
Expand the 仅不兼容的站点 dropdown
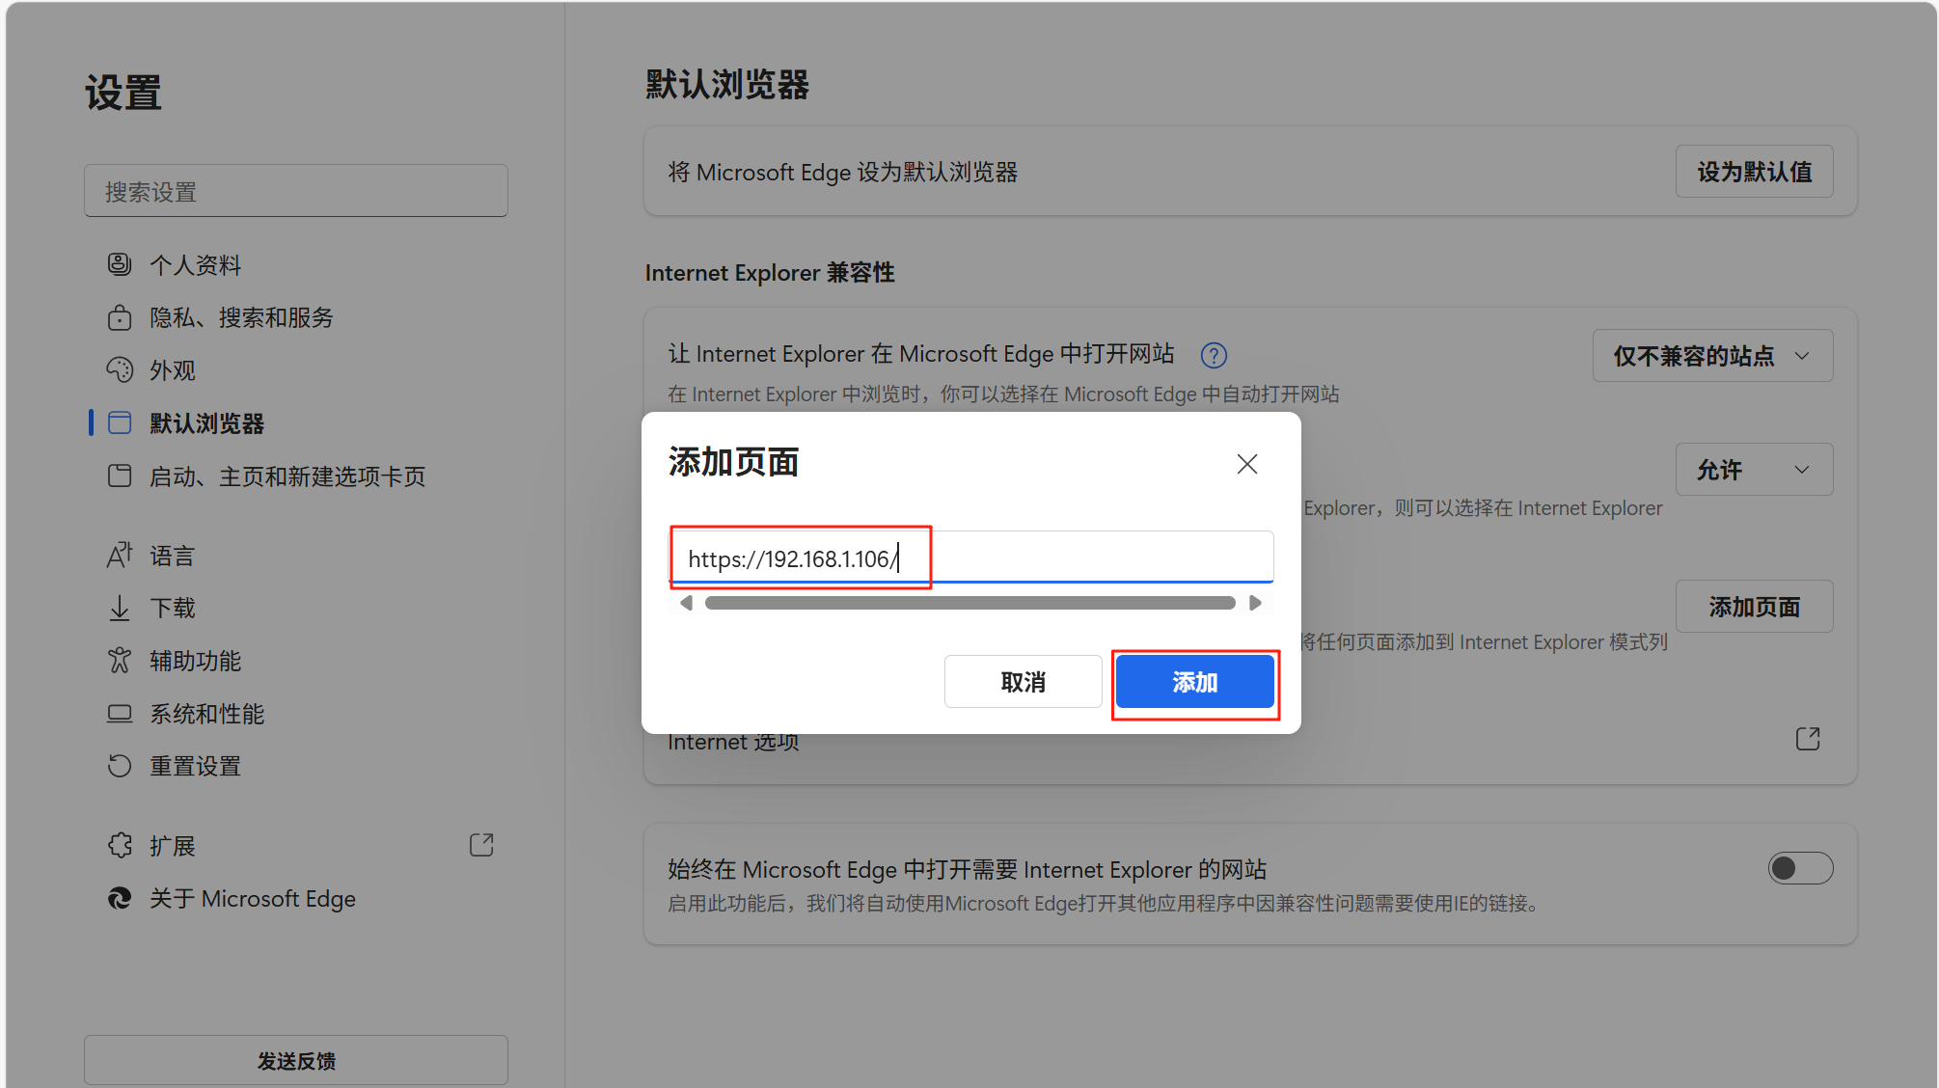click(1712, 356)
